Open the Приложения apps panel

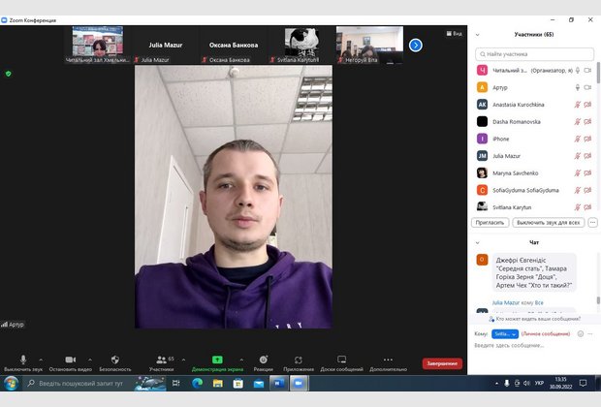point(299,363)
